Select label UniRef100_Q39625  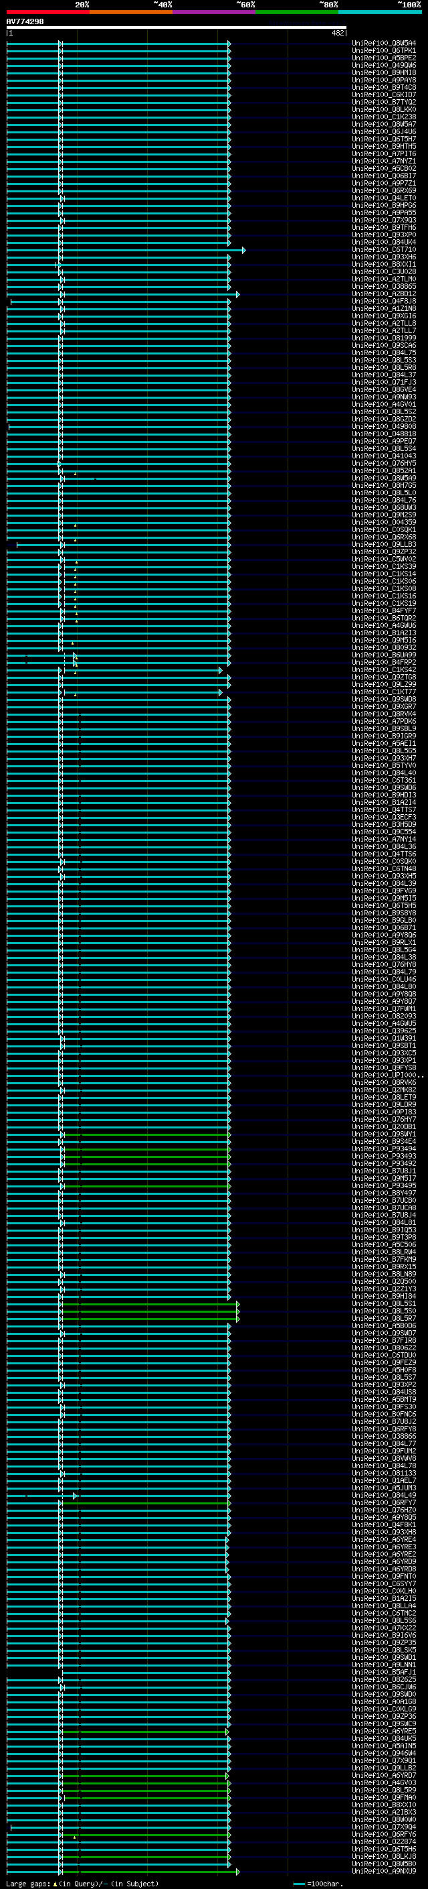384,1031
